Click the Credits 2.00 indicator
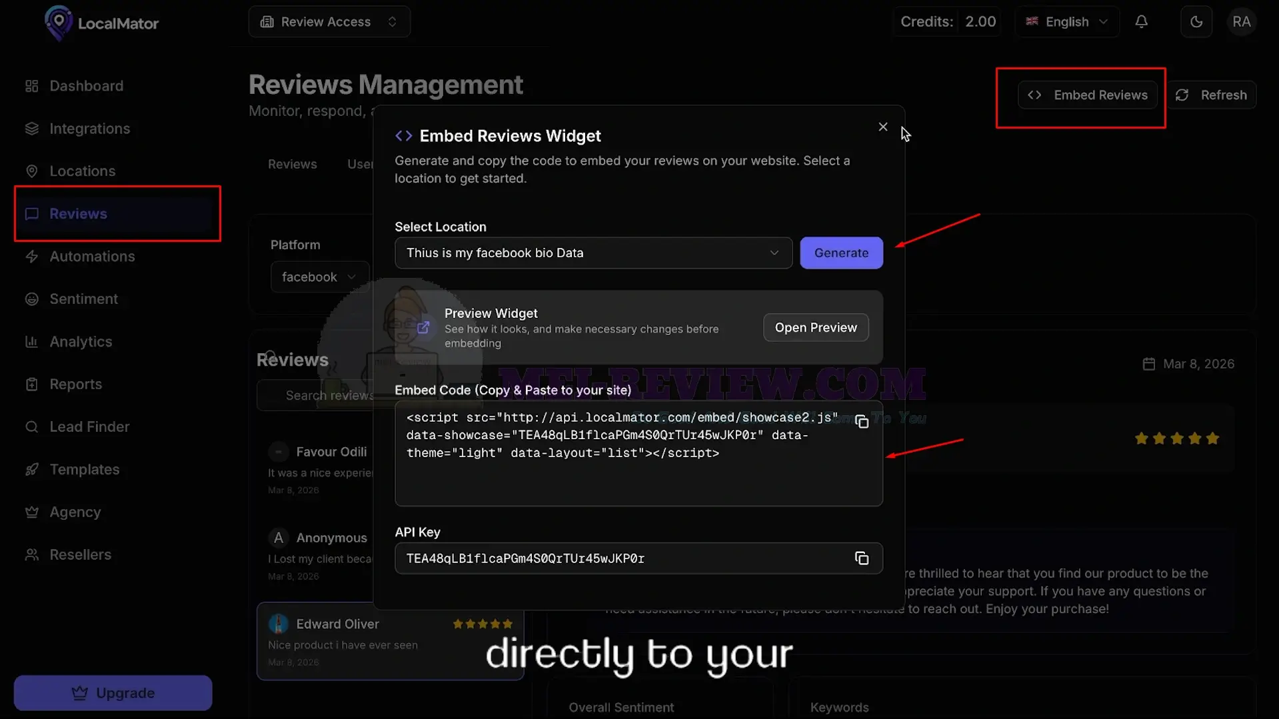The width and height of the screenshot is (1279, 719). tap(948, 22)
